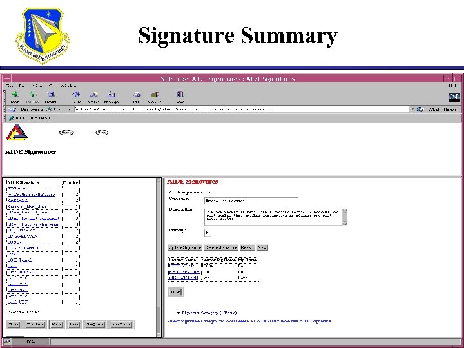Screen dimensions: 464x348
Task: Open the REAL_SECURE sensor link
Action: pos(184,272)
